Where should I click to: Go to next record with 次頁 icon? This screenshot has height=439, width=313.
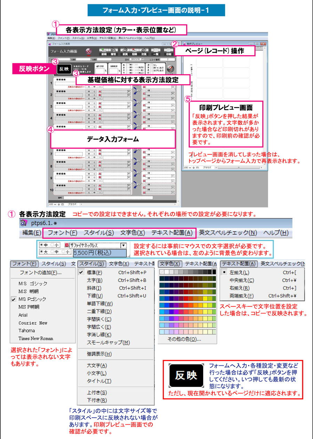[144, 51]
